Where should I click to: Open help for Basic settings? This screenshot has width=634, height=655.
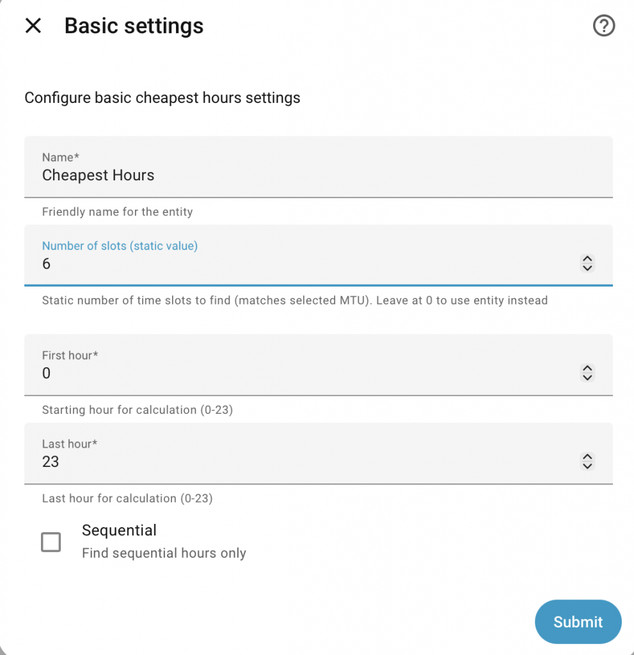tap(604, 26)
